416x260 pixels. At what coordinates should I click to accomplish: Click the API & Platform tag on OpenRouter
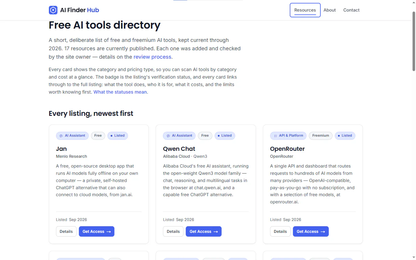point(288,135)
